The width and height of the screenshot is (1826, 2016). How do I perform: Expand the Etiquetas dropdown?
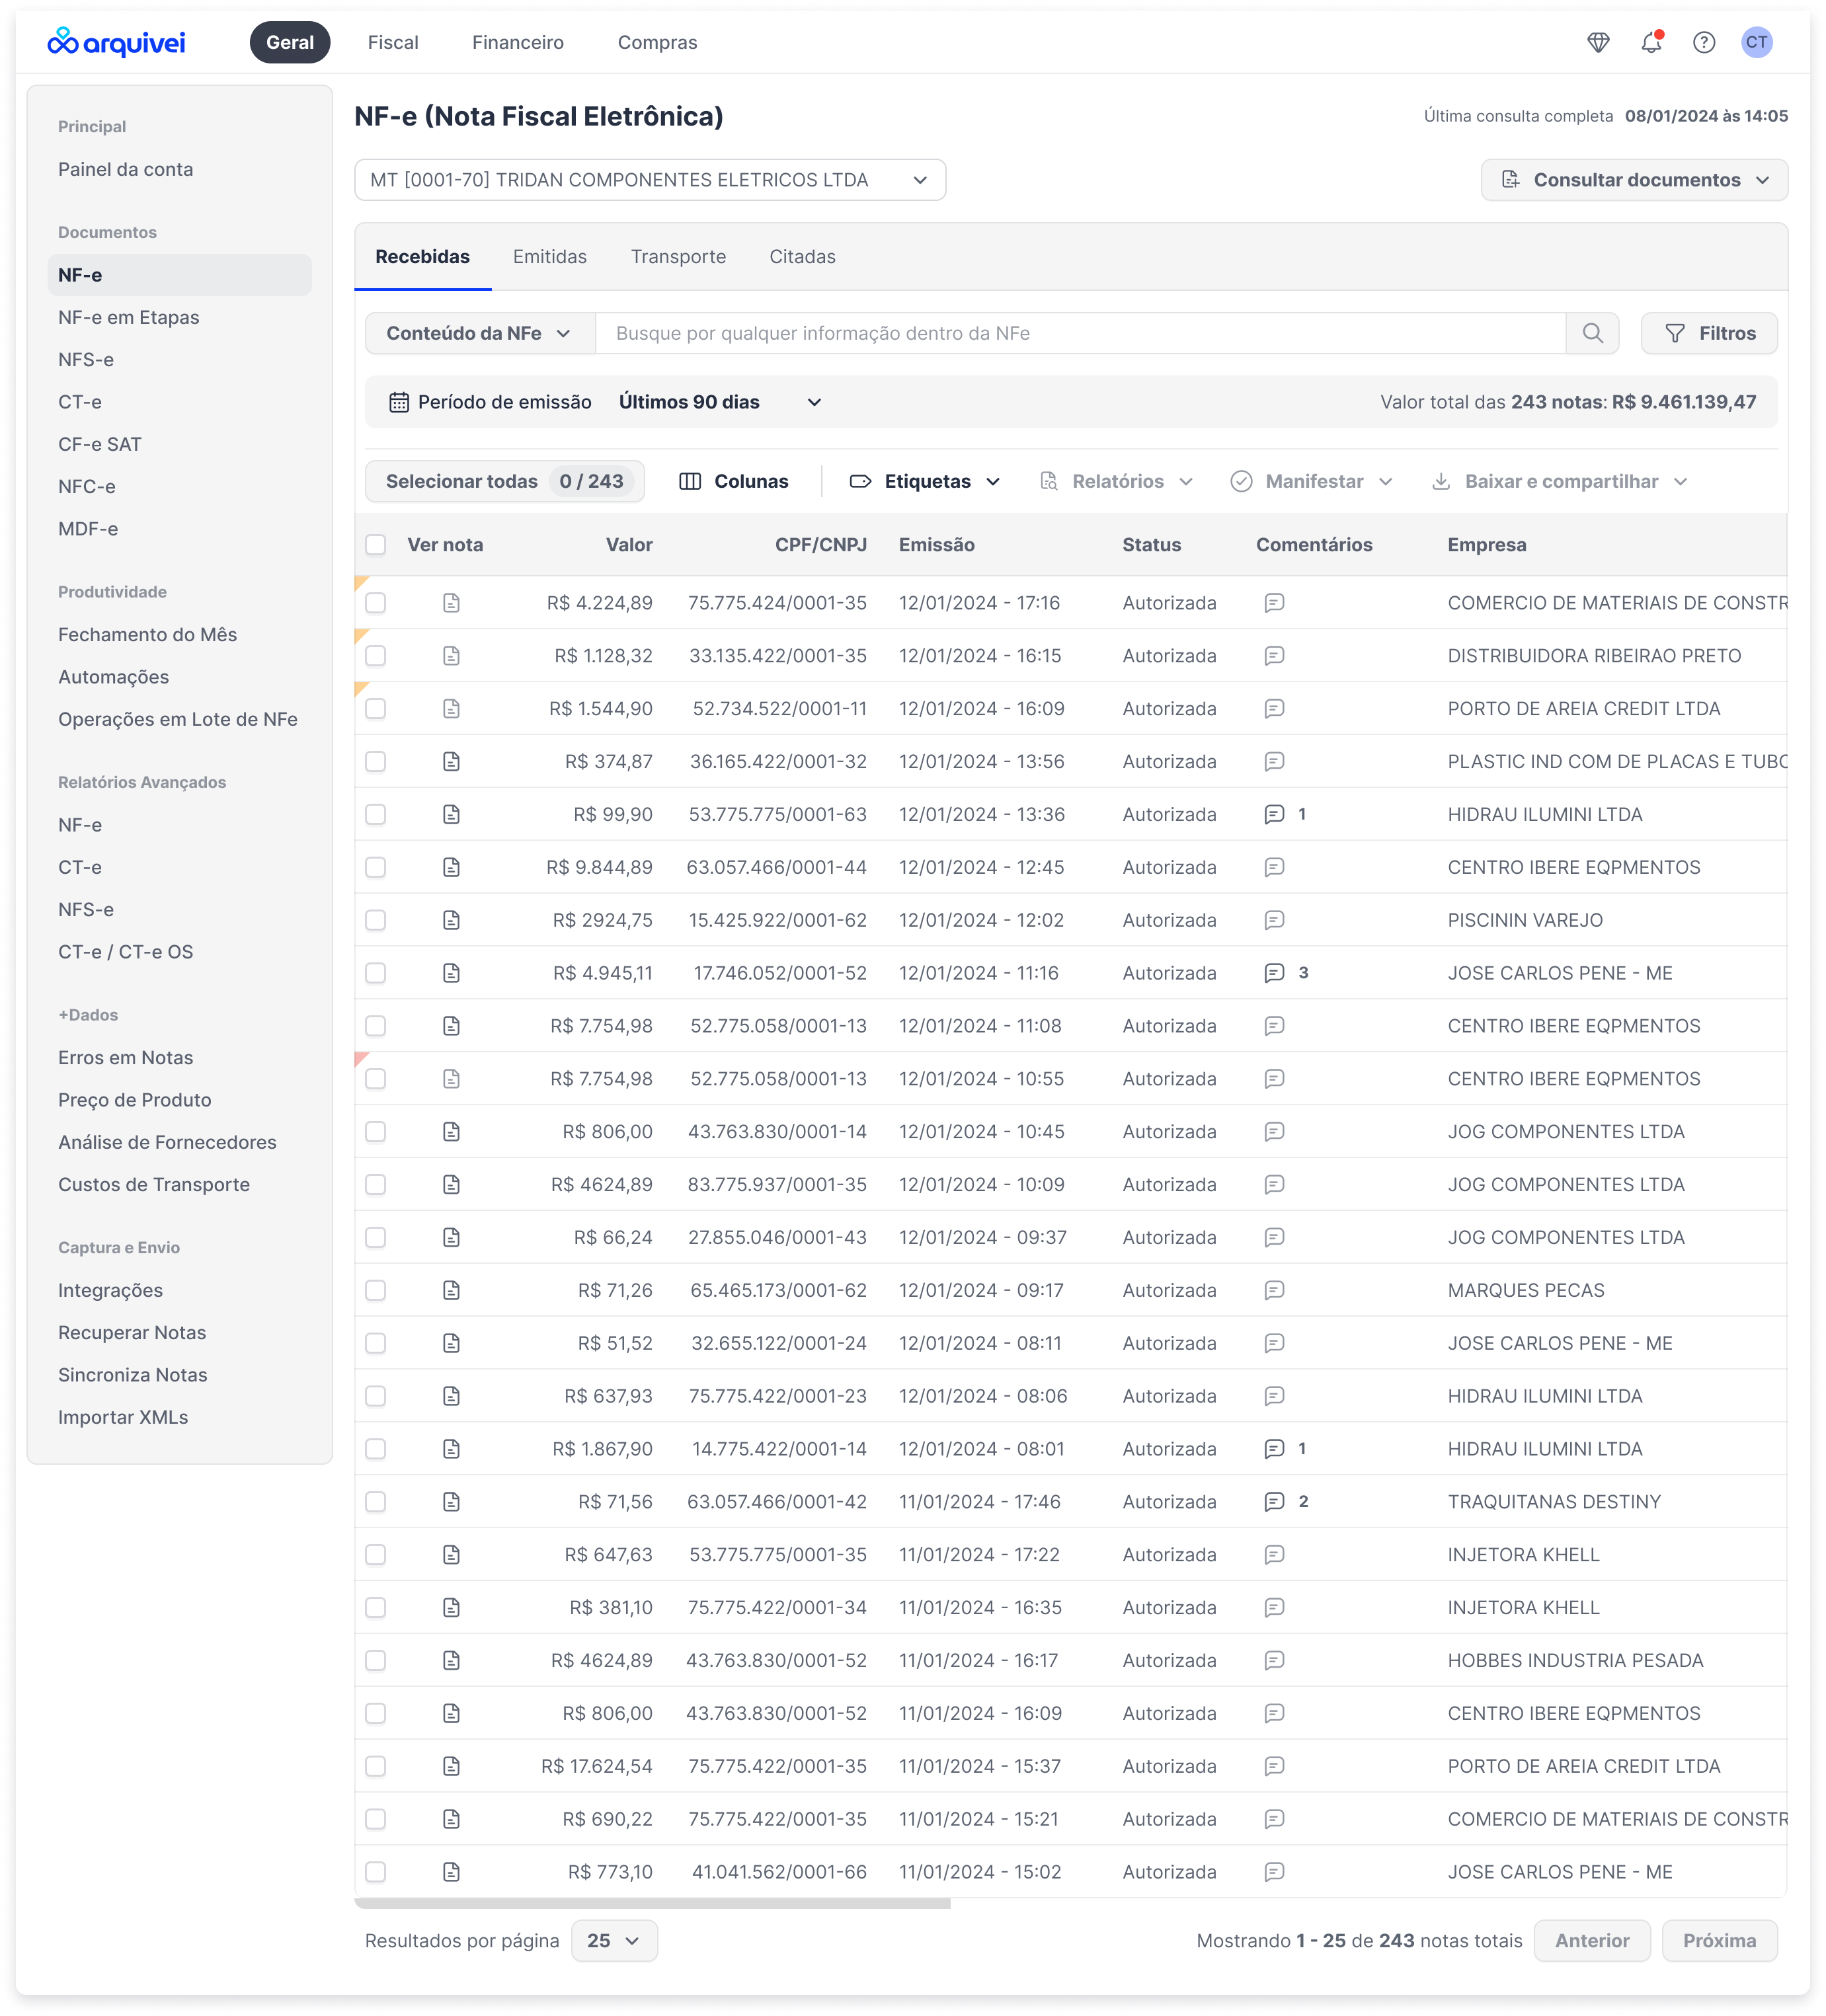point(925,482)
